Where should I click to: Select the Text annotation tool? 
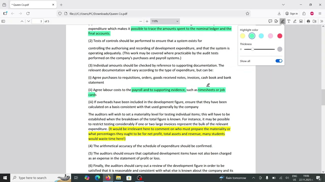(289, 21)
